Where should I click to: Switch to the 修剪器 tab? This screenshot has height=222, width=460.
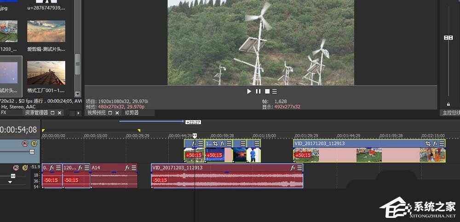pos(132,113)
